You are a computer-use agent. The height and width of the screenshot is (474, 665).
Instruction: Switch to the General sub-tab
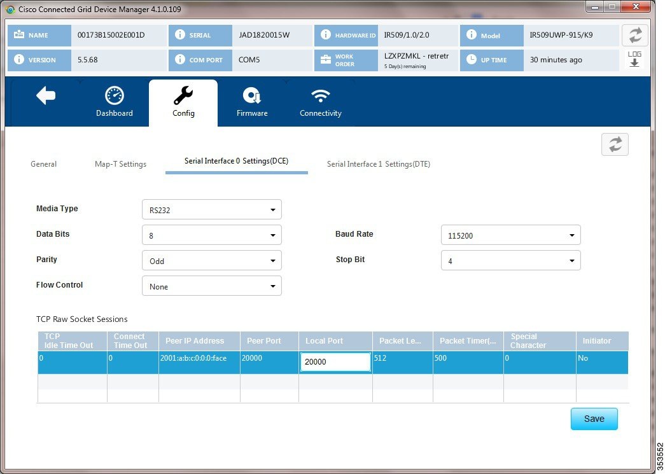click(43, 164)
